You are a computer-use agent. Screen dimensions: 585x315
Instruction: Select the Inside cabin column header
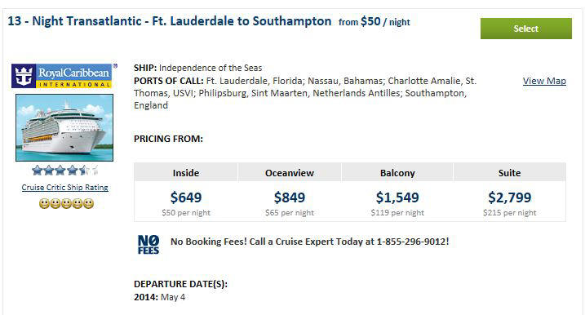pyautogui.click(x=186, y=173)
